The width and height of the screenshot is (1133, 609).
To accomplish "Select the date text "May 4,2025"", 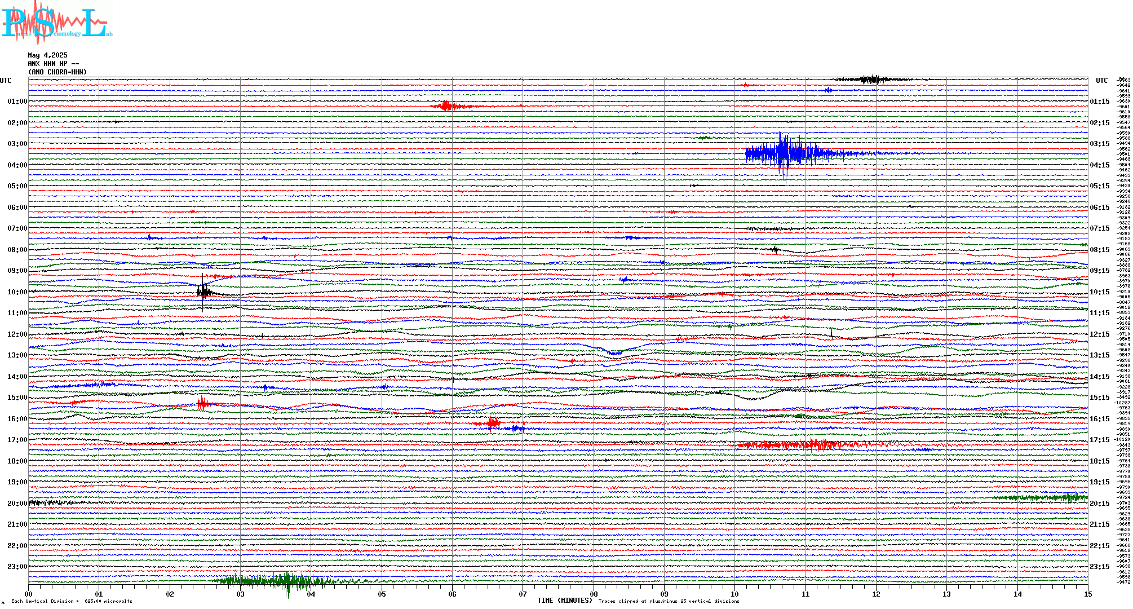I will tap(47, 55).
